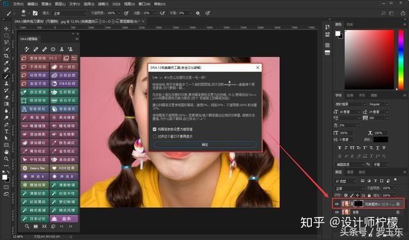Toggle pressure for size icon at options bar end
Screen dimensions: 409x240
[208, 13]
